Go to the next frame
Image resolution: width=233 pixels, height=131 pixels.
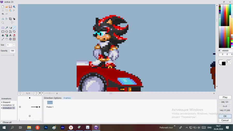point(35,93)
